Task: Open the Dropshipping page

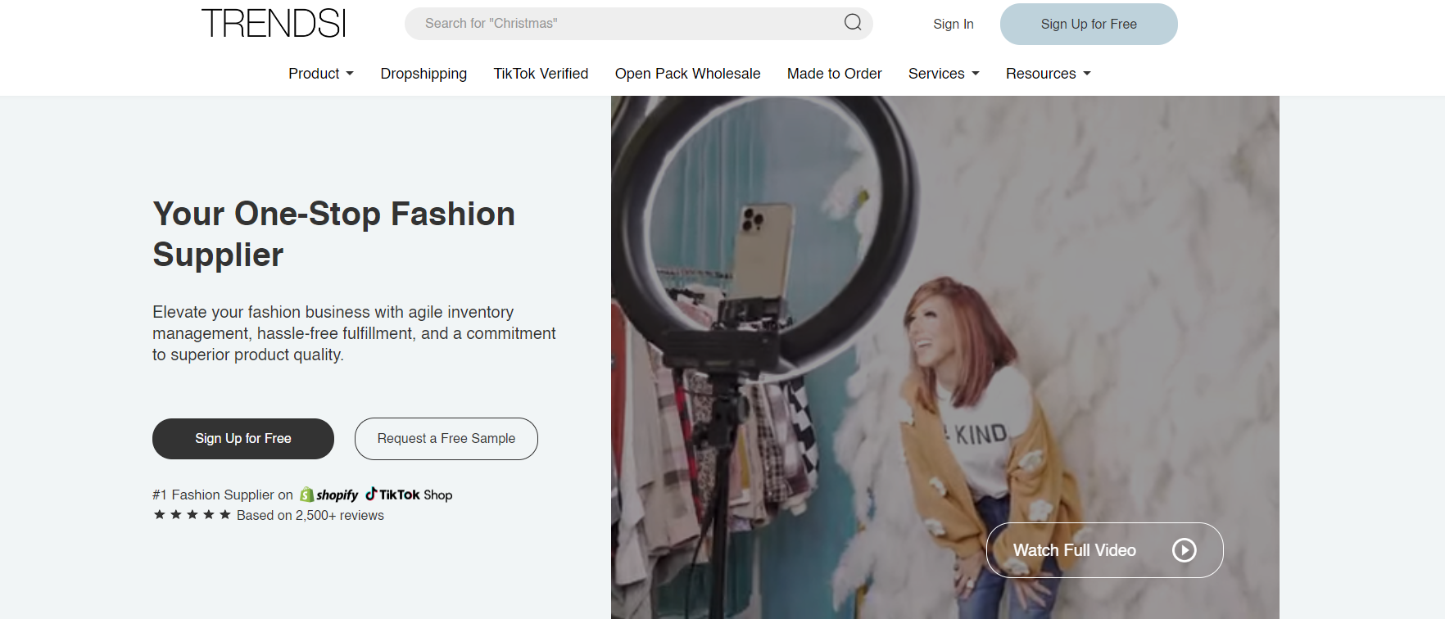Action: click(x=424, y=74)
